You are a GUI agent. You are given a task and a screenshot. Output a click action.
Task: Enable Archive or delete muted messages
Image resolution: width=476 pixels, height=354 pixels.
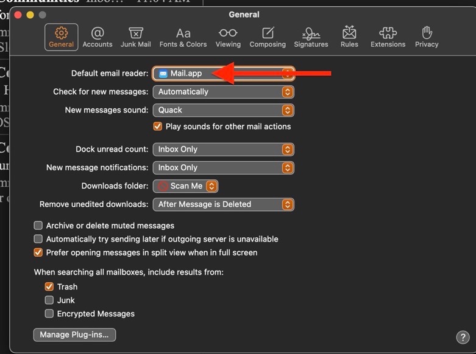tap(38, 226)
